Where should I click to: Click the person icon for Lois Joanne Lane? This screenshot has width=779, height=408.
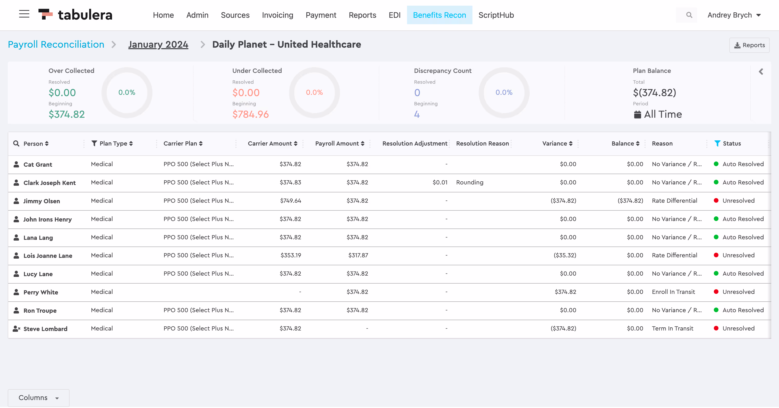tap(16, 256)
